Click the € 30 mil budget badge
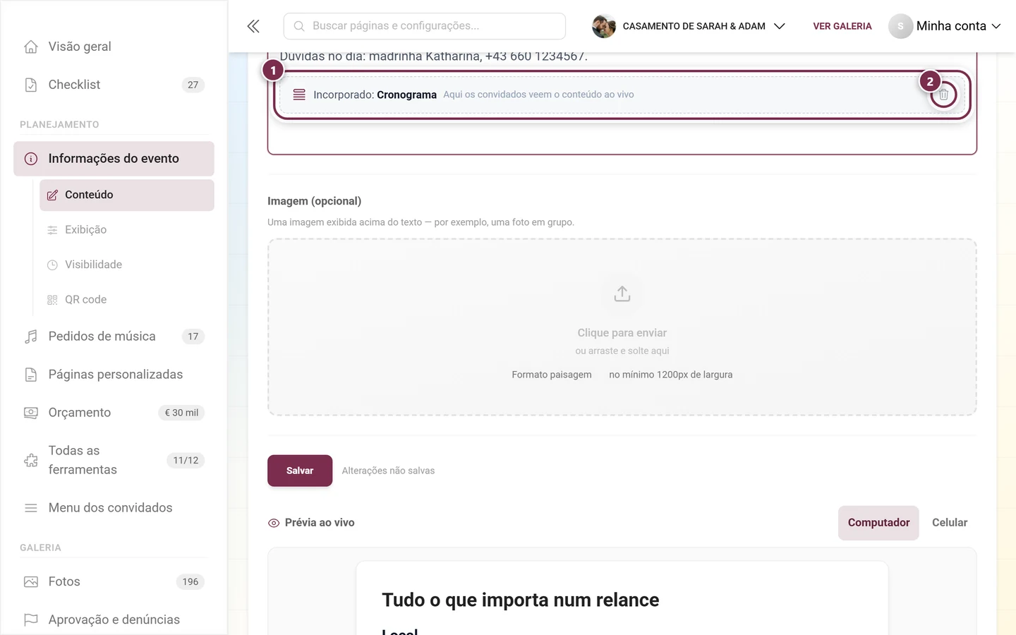The image size is (1016, 635). tap(181, 413)
